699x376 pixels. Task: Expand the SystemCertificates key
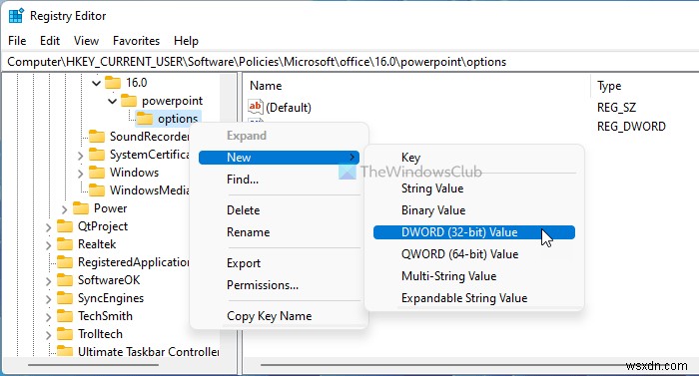point(80,156)
